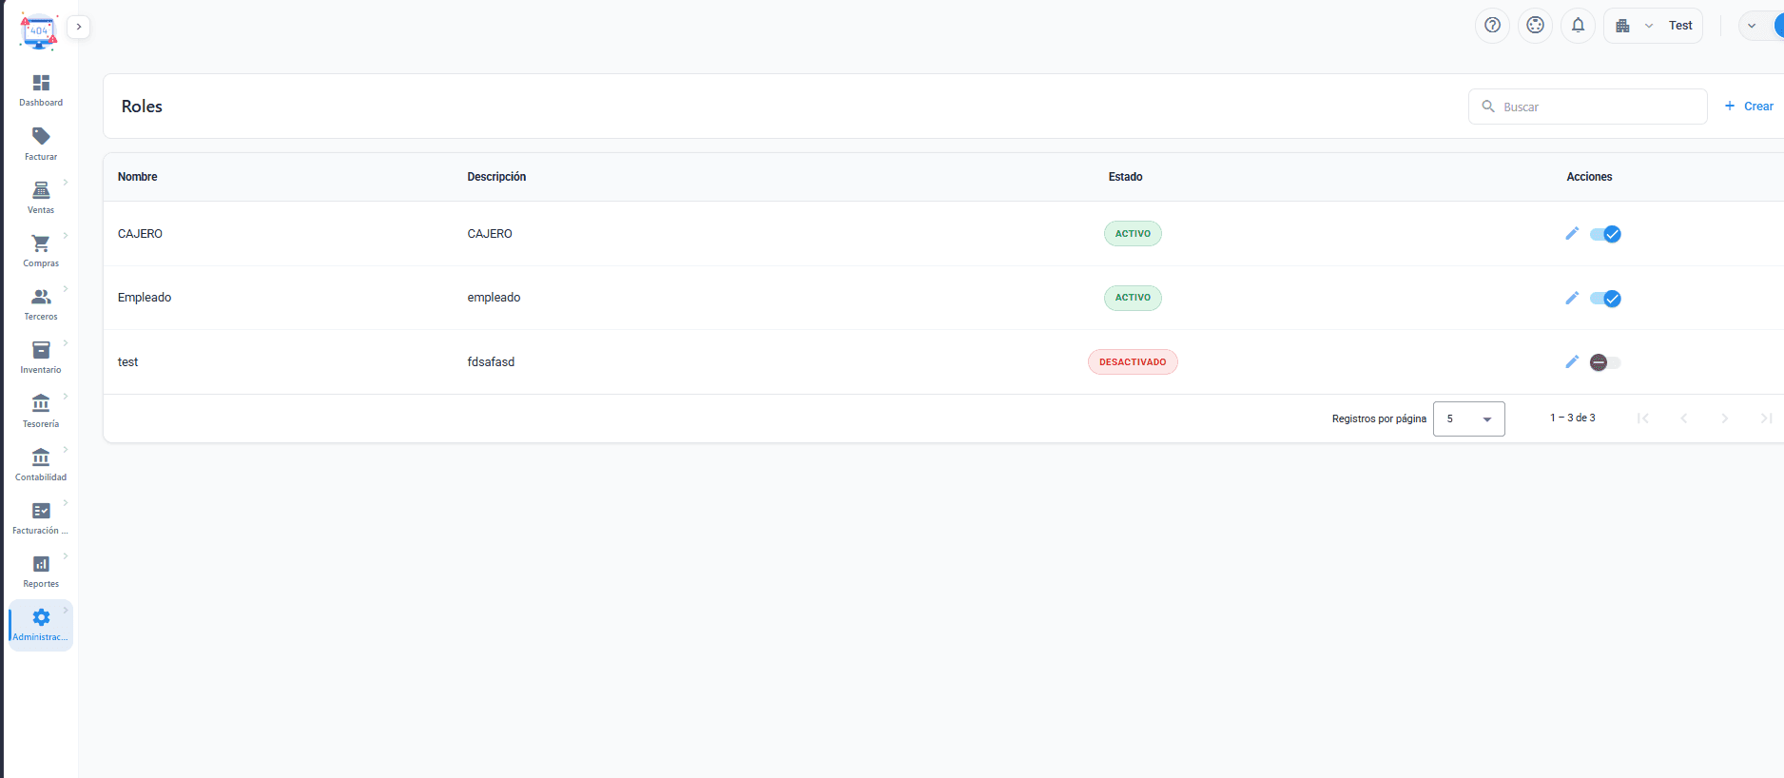Open the Facturar tag icon
The height and width of the screenshot is (778, 1784).
point(41,136)
